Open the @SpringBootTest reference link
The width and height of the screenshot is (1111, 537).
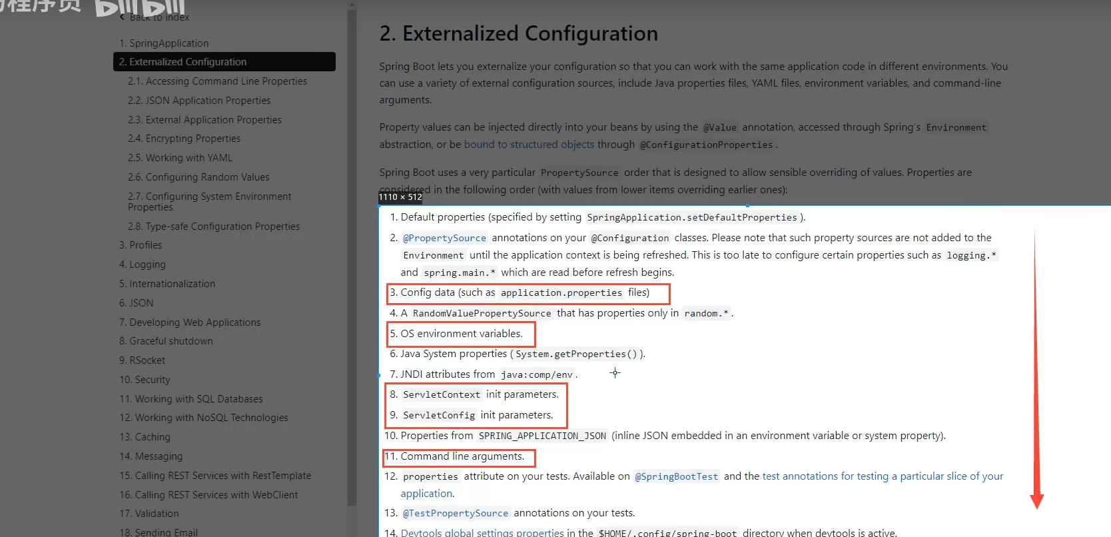(x=676, y=476)
